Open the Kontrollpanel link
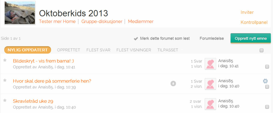Image resolution: width=273 pixels, height=113 pixels. tap(254, 22)
